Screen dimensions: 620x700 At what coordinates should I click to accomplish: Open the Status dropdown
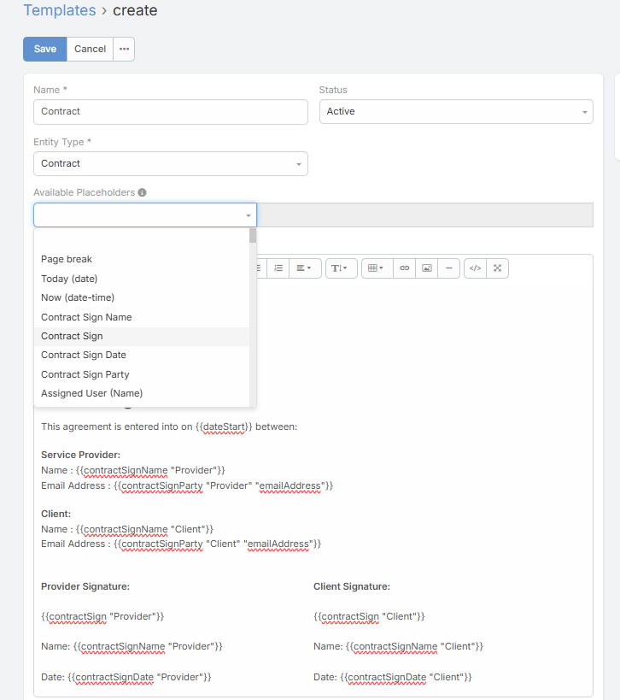pyautogui.click(x=456, y=111)
